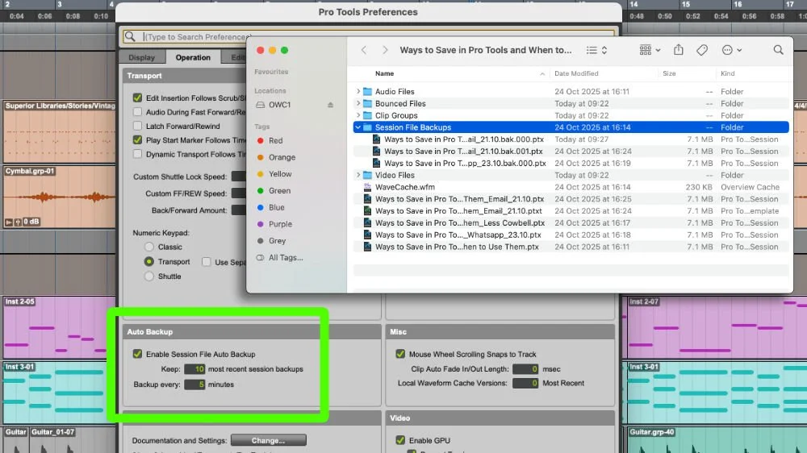Image resolution: width=807 pixels, height=453 pixels.
Task: Select the bak.001.ptx session backup icon
Action: (x=377, y=152)
